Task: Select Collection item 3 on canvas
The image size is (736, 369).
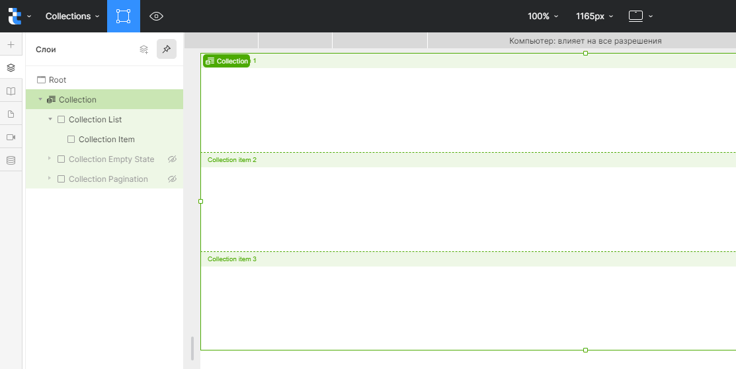Action: pyautogui.click(x=232, y=259)
